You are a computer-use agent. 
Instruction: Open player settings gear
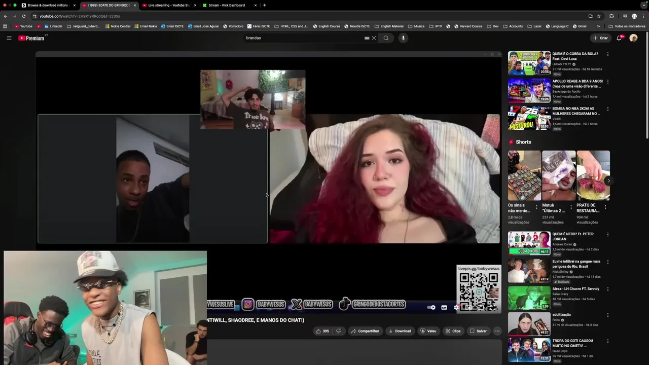coord(456,307)
